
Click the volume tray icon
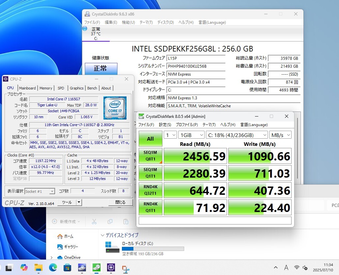click(305, 268)
